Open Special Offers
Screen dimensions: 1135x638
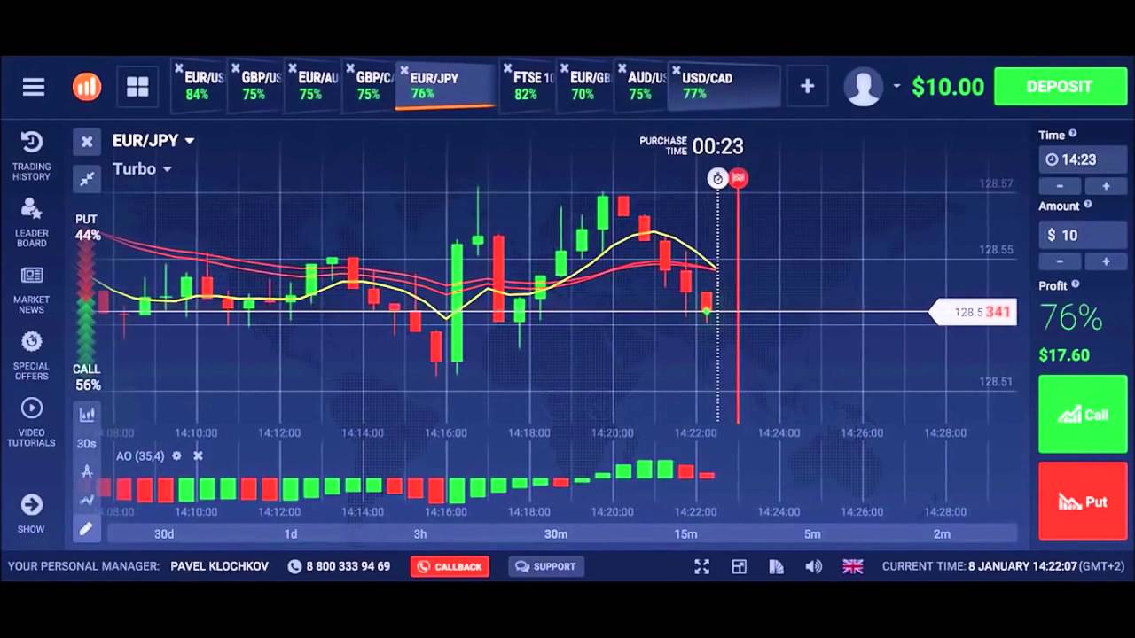tap(31, 356)
